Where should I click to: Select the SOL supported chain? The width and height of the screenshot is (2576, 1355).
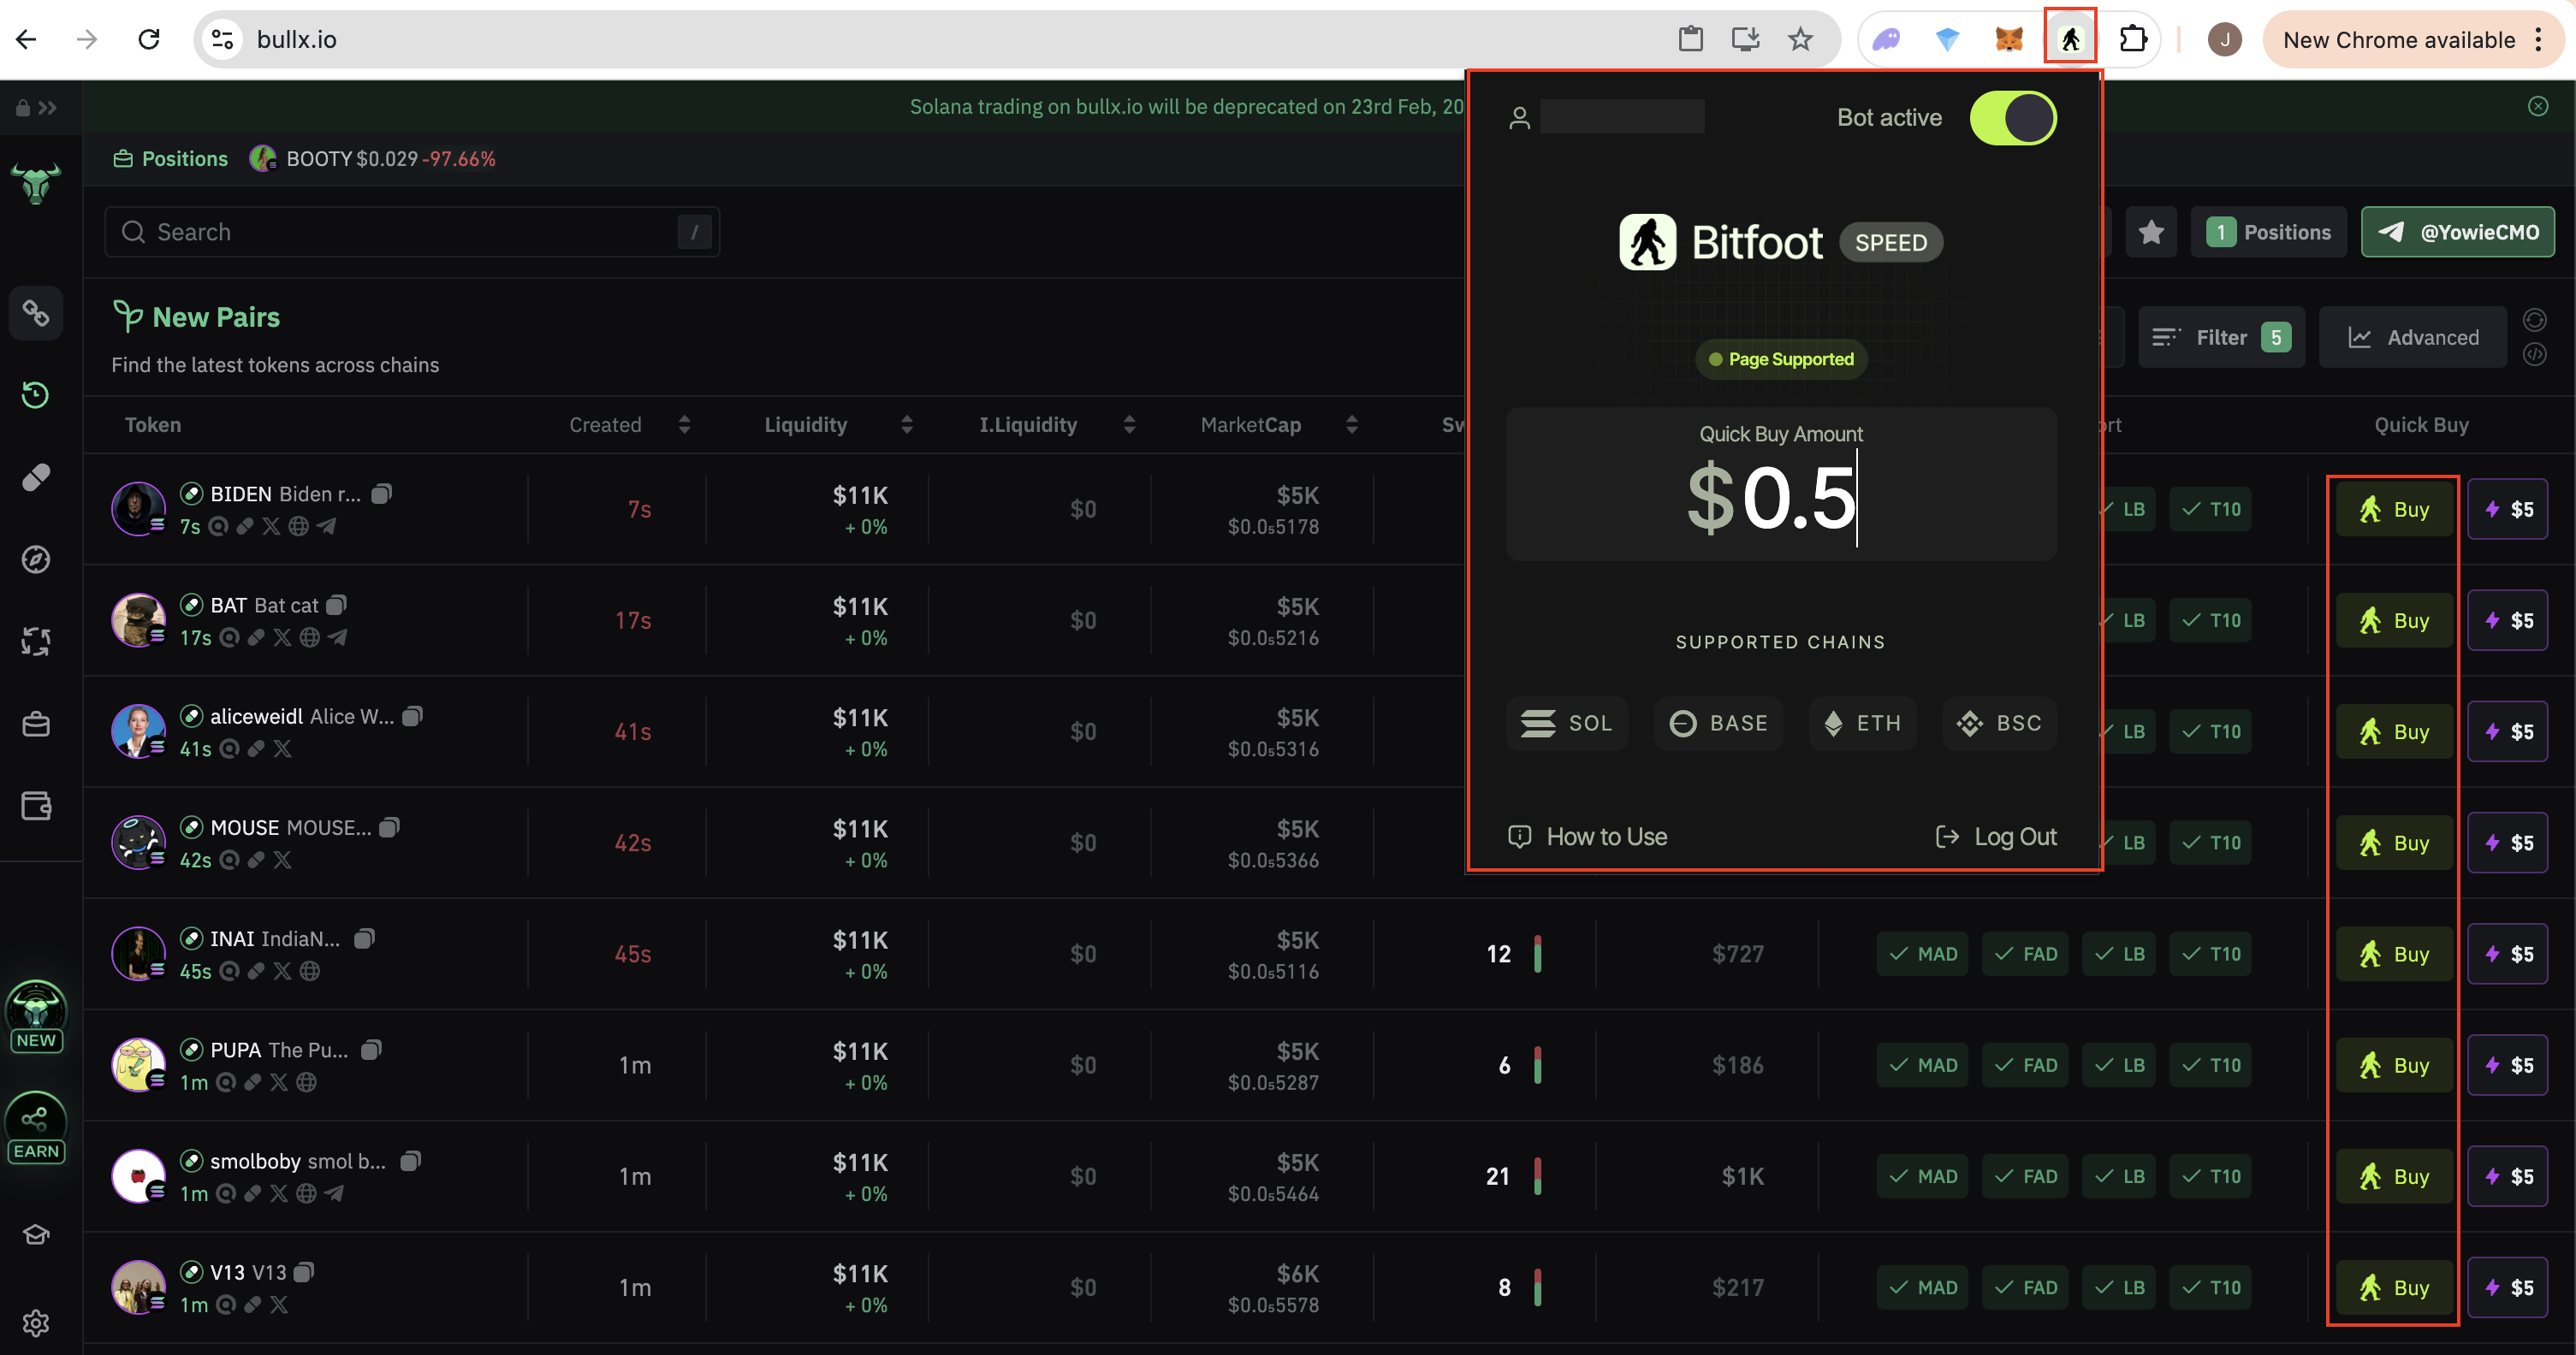1566,723
